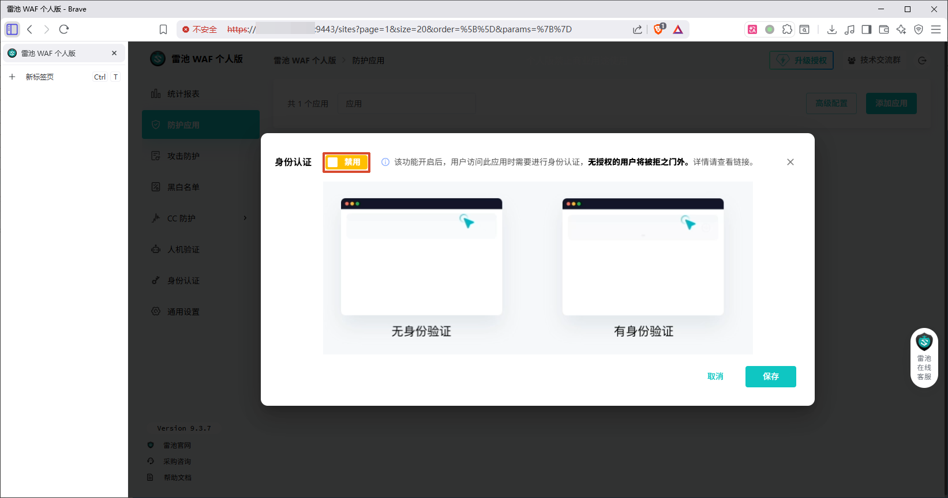
Task: Close the 雷池 WAF 个人版 tab
Action: [114, 53]
